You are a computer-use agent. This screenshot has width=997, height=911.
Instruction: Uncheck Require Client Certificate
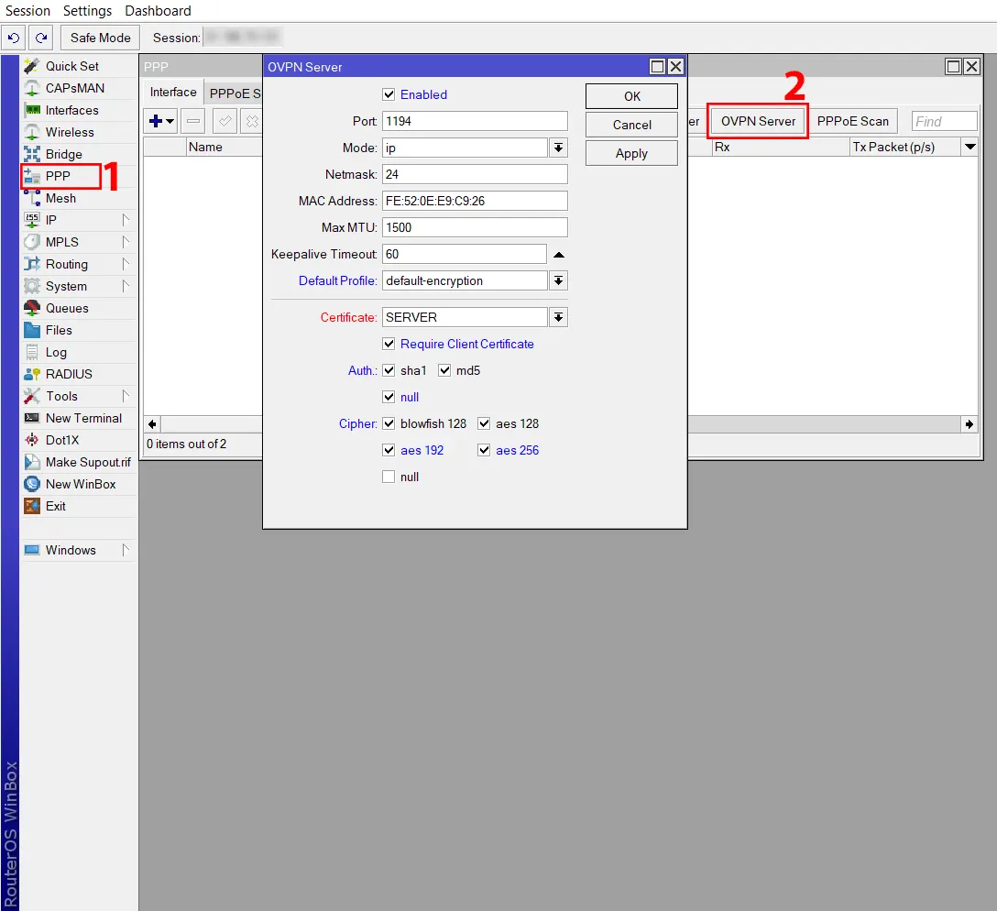(x=389, y=344)
